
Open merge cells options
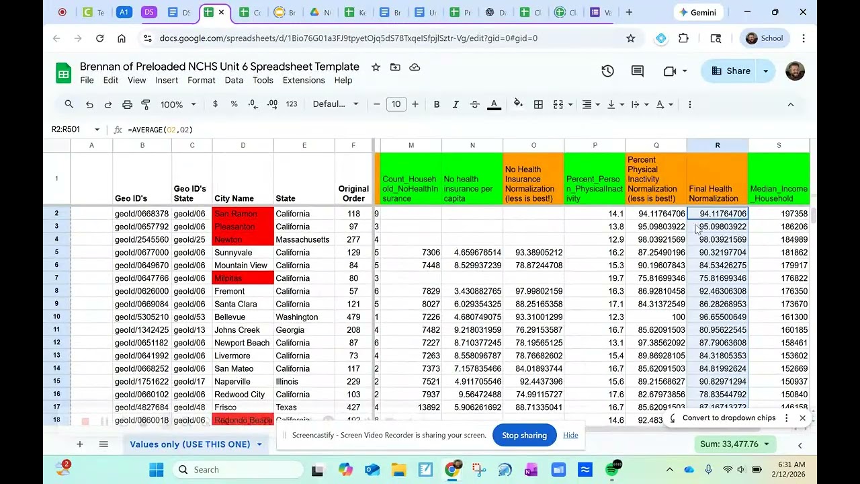(x=561, y=104)
